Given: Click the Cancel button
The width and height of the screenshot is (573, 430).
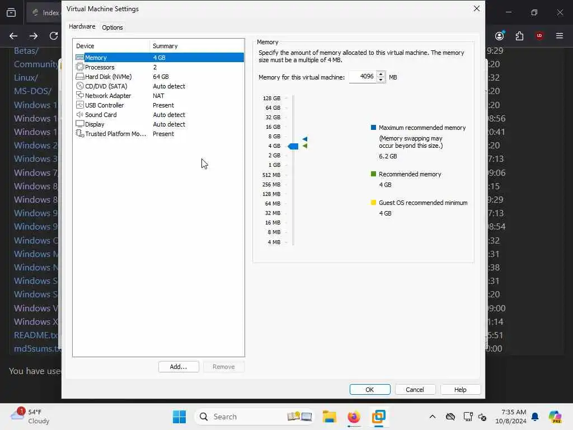Looking at the screenshot, I should pyautogui.click(x=415, y=390).
